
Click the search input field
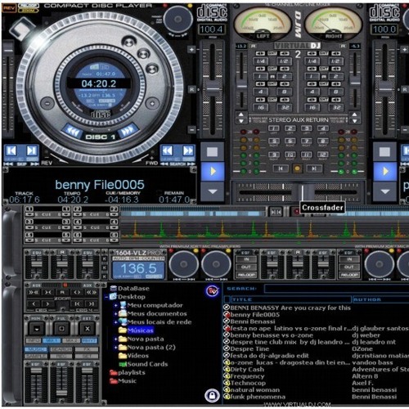(x=336, y=288)
